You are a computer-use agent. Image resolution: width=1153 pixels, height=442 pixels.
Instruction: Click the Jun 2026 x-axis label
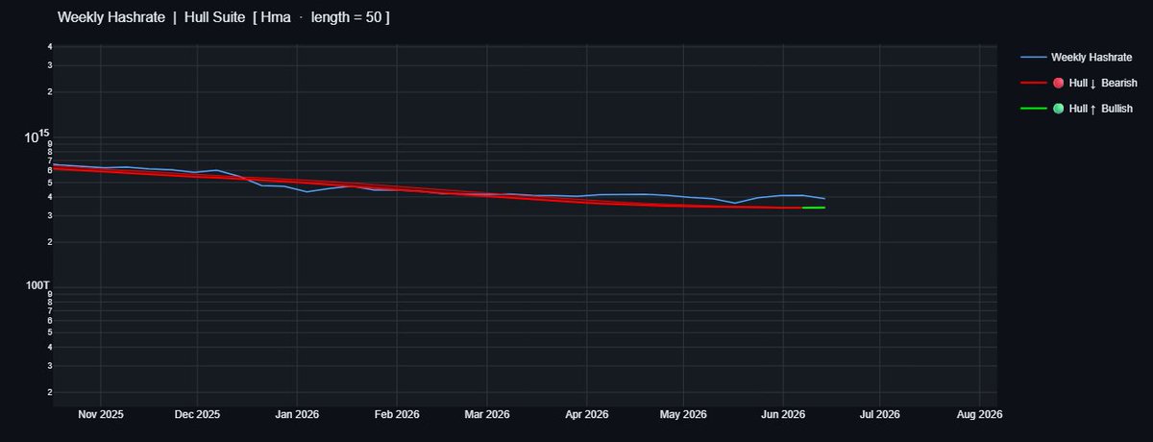pos(782,415)
